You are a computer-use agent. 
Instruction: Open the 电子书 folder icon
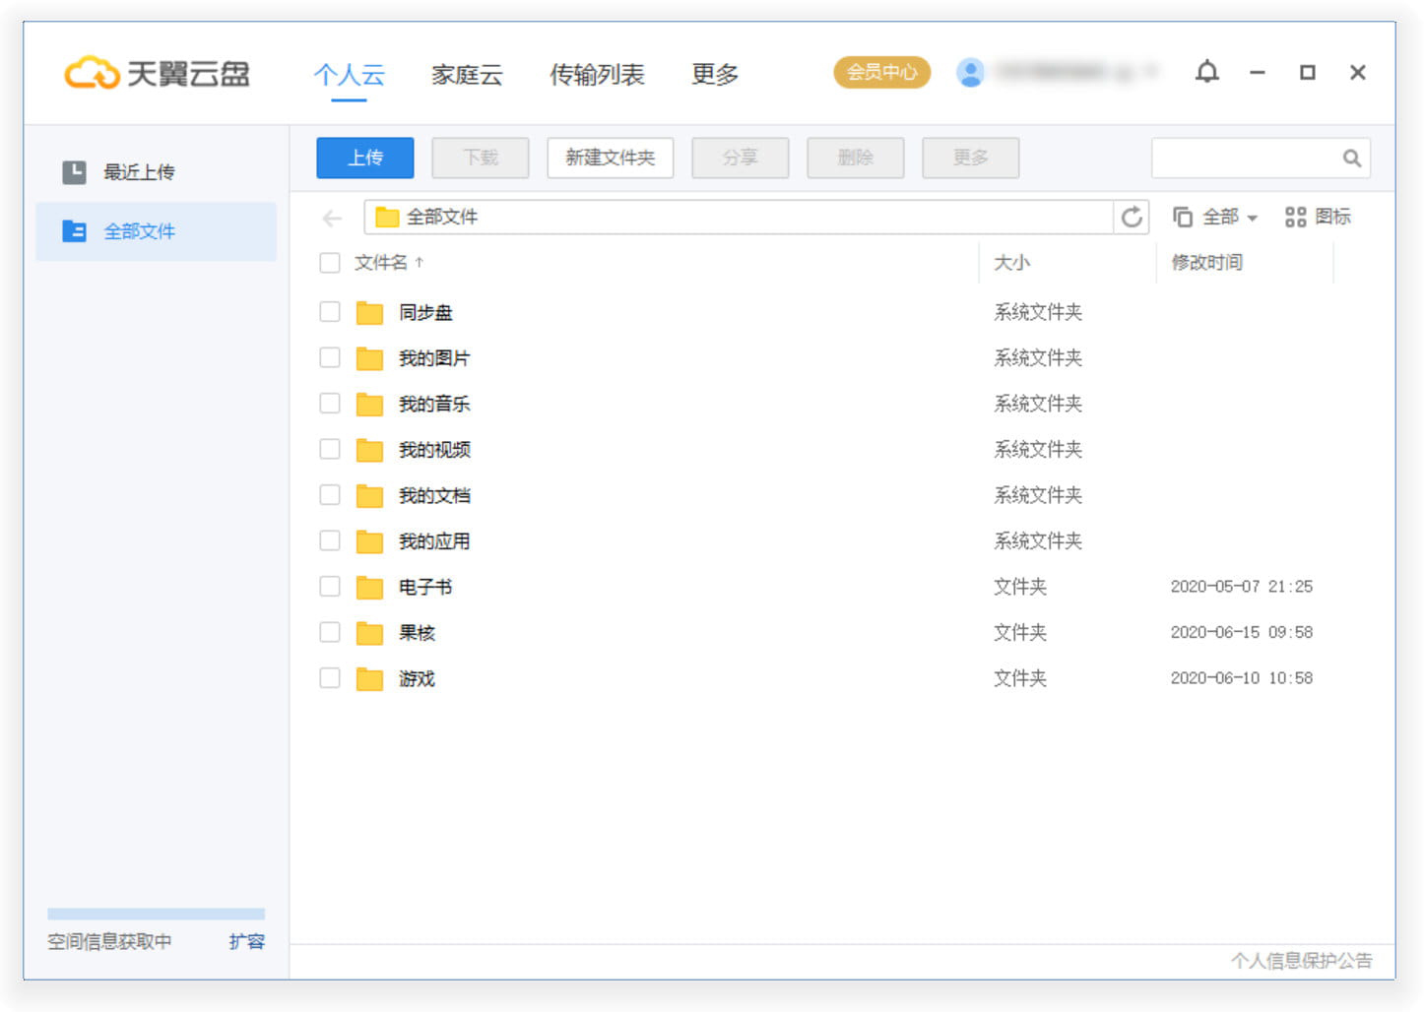369,588
